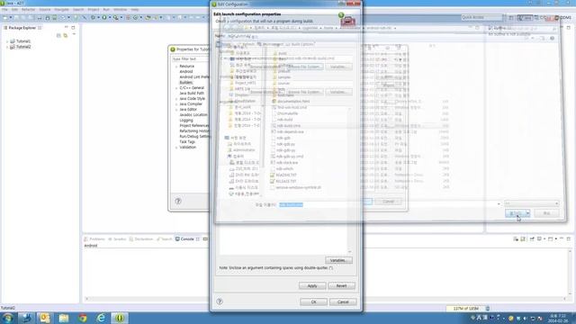Expand Java Compiler node

click(176, 104)
